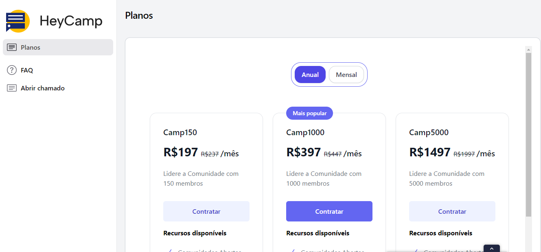Click the Planos sidebar icon
The height and width of the screenshot is (252, 541).
pyautogui.click(x=12, y=48)
